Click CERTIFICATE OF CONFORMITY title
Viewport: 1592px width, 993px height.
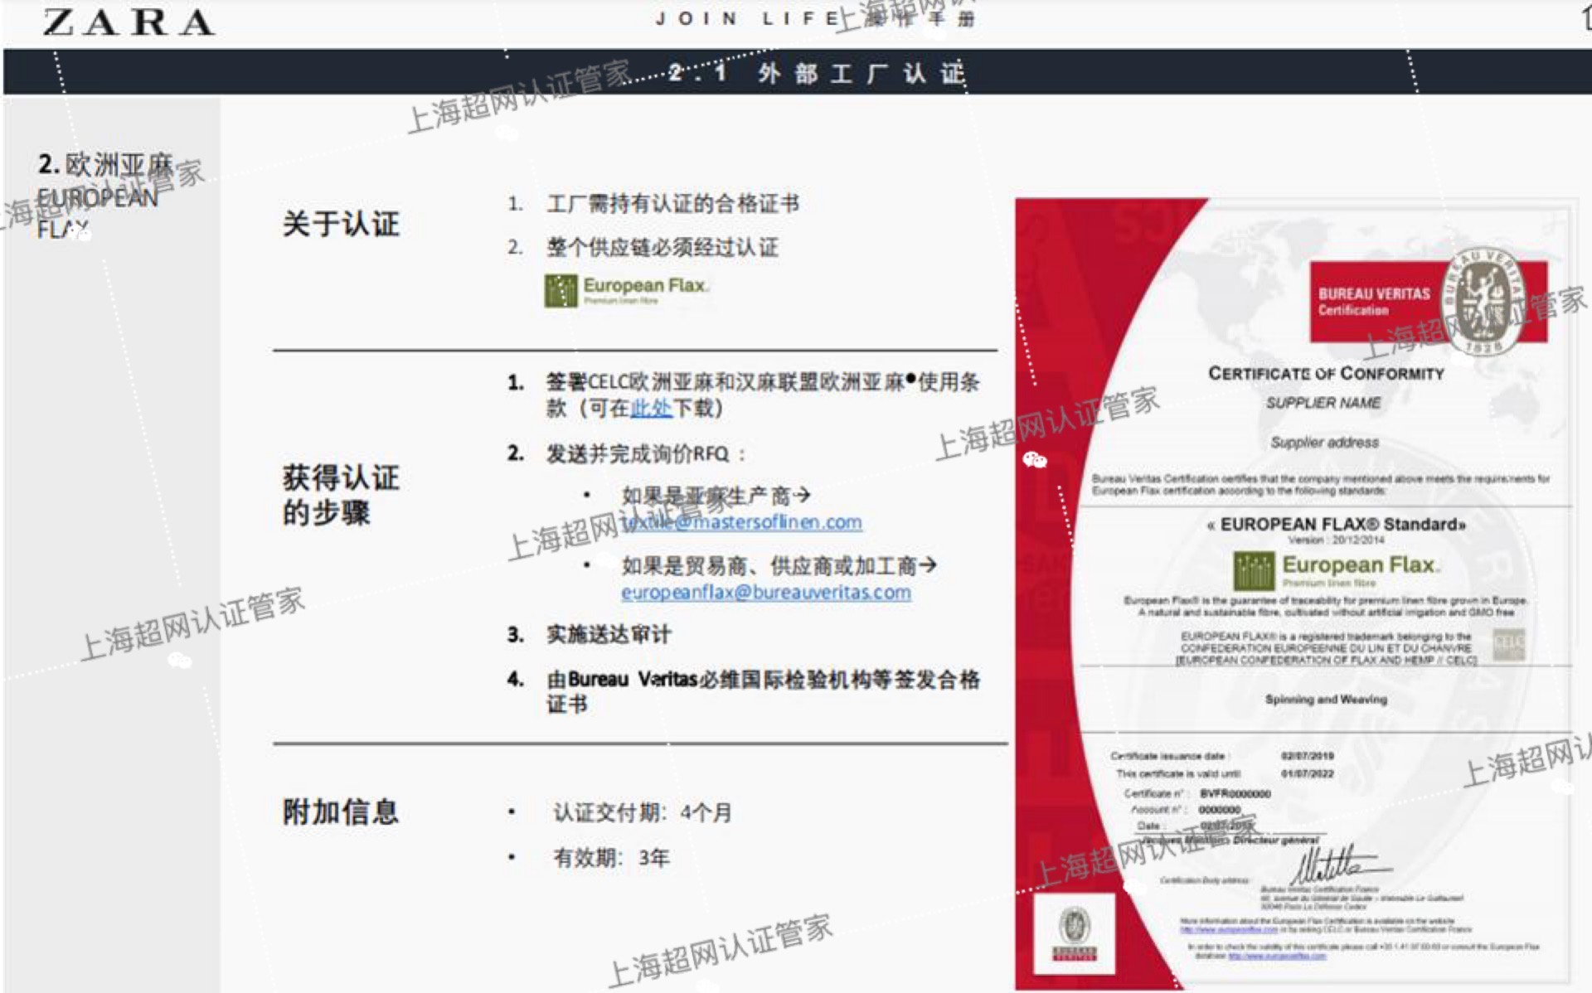[1326, 374]
